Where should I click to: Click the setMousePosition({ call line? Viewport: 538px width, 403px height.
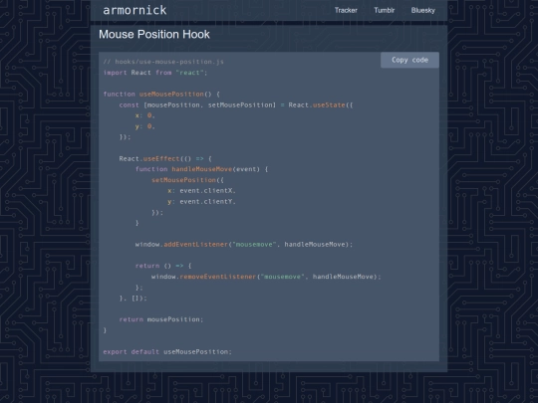[187, 180]
